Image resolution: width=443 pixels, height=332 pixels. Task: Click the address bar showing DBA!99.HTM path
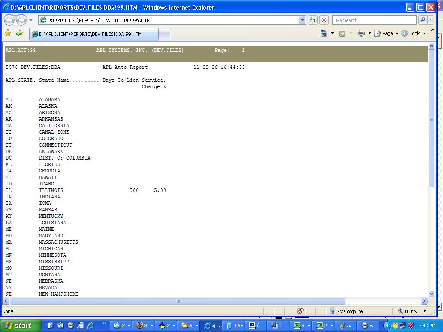(x=168, y=20)
